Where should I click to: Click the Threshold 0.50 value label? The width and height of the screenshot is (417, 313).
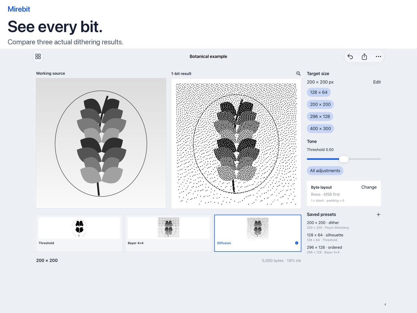pos(320,150)
